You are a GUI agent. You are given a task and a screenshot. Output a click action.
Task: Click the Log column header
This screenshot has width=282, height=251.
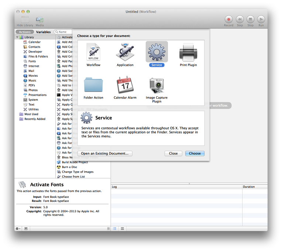coord(176,187)
